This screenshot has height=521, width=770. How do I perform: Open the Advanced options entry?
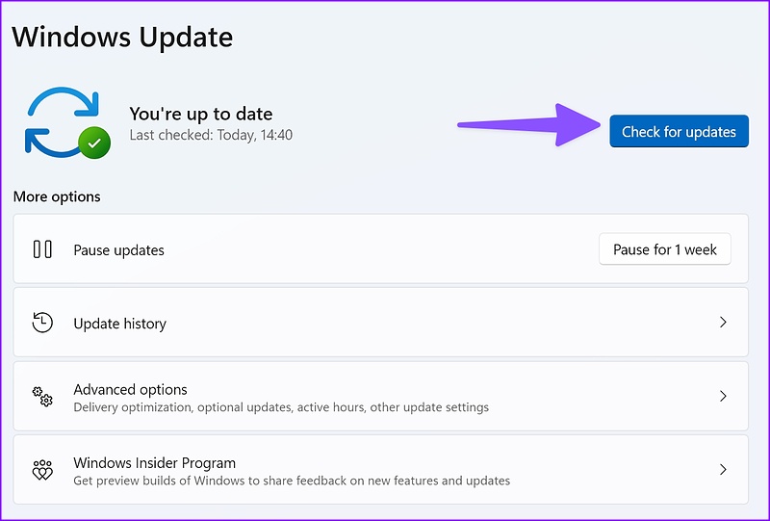(x=380, y=396)
